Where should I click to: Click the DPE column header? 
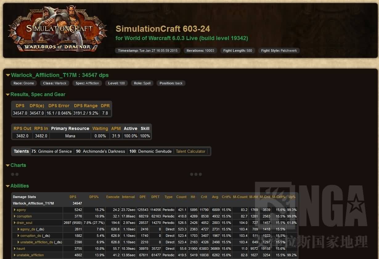click(x=143, y=197)
